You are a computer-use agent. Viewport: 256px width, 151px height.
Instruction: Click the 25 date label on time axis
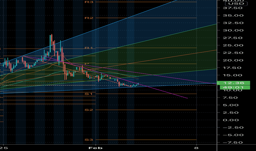4,148
